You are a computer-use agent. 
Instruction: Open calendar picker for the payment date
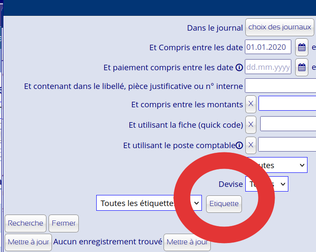coord(302,67)
